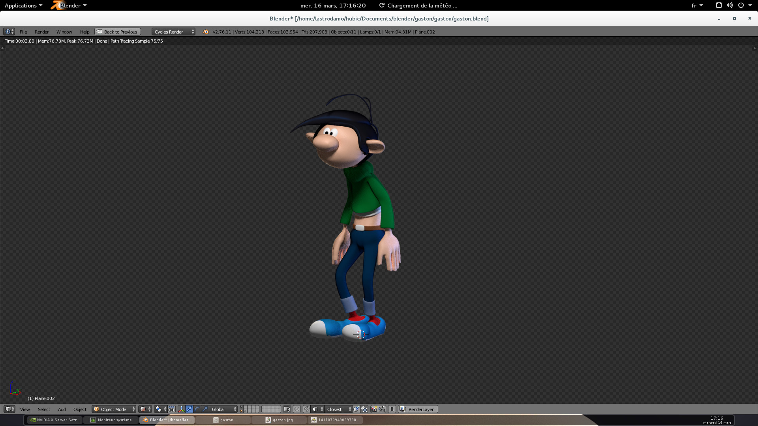Click Back to Previous button
The image size is (758, 426).
point(117,32)
